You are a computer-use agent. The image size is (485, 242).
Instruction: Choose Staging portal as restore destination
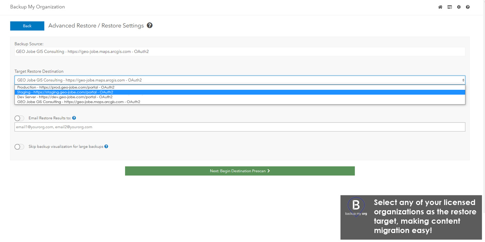coord(65,92)
